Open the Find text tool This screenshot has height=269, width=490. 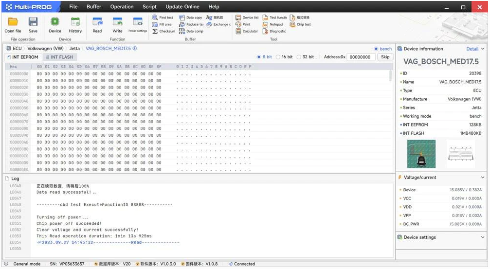click(x=163, y=18)
